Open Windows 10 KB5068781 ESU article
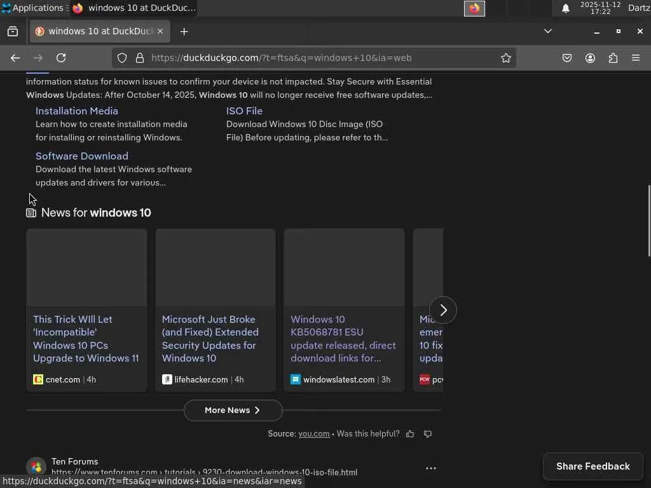This screenshot has height=488, width=651. [x=343, y=339]
